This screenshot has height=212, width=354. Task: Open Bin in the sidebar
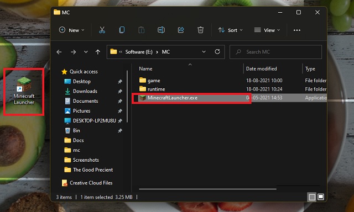coord(76,131)
